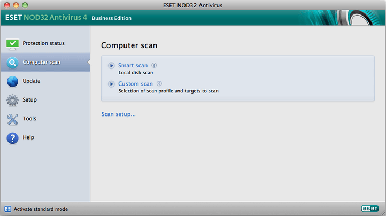This screenshot has width=386, height=216.
Task: Minimize window with the yellow button
Action: point(16,5)
